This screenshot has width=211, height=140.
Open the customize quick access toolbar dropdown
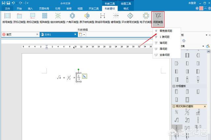(27, 3)
